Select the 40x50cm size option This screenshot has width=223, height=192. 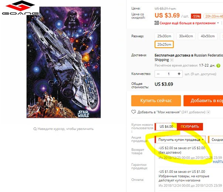click(207, 36)
